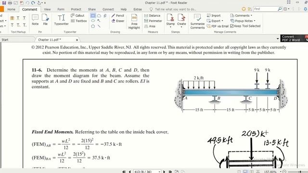This screenshot has width=308, height=173.
Task: Open the Create stamp dropdown
Action: [181, 27]
